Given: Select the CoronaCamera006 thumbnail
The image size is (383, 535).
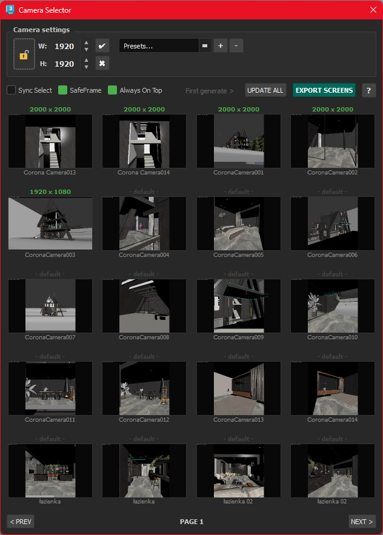Looking at the screenshot, I should 333,223.
